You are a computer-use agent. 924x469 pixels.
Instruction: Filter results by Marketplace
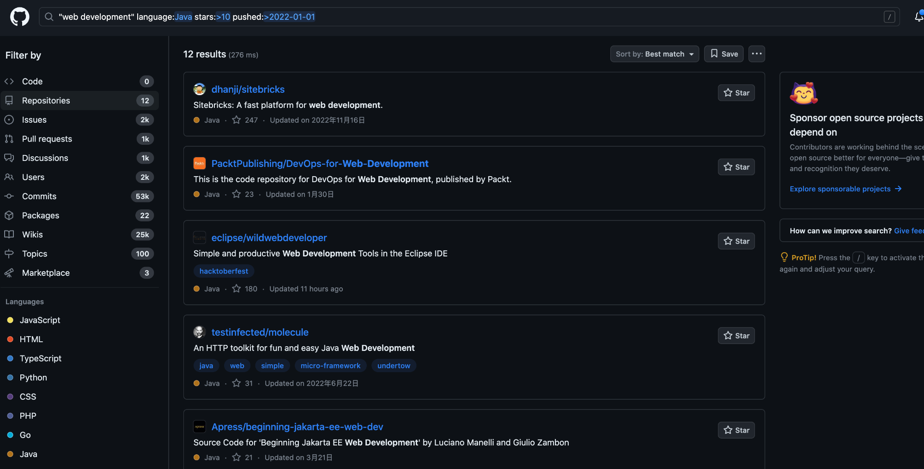(79, 273)
